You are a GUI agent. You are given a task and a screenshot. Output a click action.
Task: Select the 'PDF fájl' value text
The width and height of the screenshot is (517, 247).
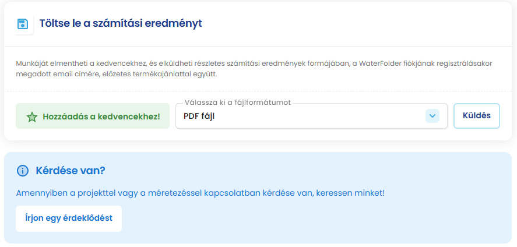coord(199,116)
